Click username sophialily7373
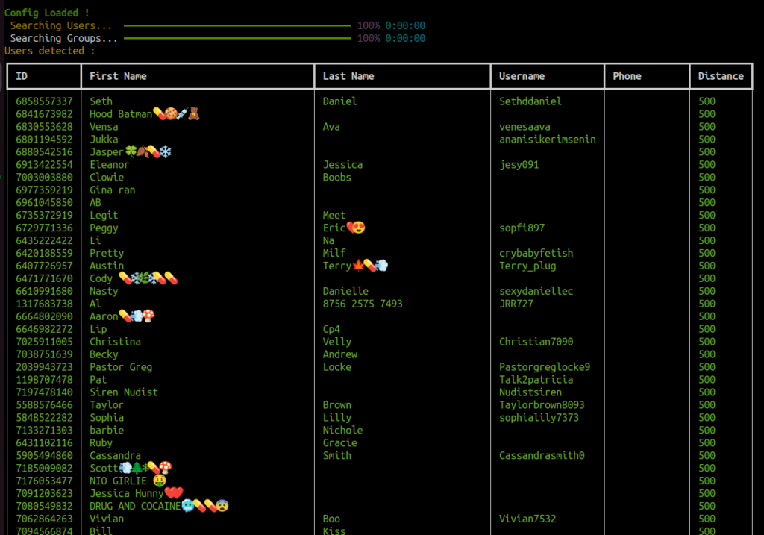 (x=539, y=418)
